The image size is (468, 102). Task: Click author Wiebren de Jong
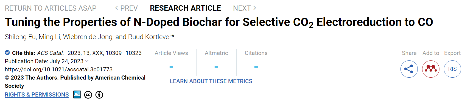pos(88,37)
